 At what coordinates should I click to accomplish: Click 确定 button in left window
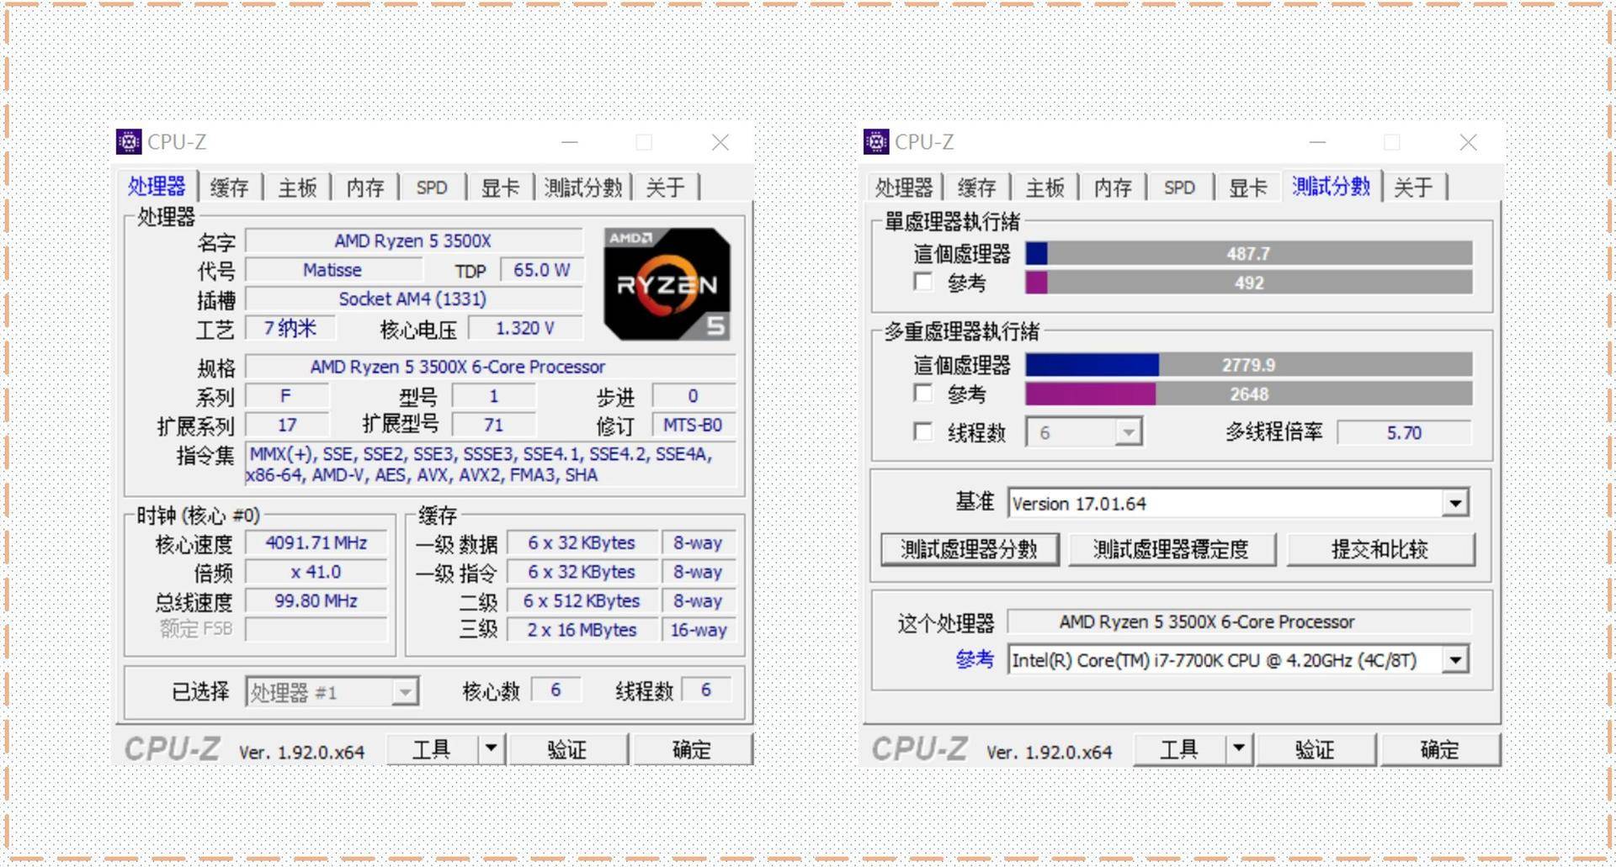pyautogui.click(x=692, y=748)
